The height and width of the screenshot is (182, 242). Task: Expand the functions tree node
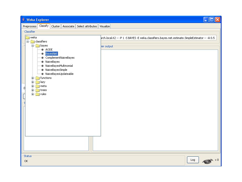(x=33, y=78)
